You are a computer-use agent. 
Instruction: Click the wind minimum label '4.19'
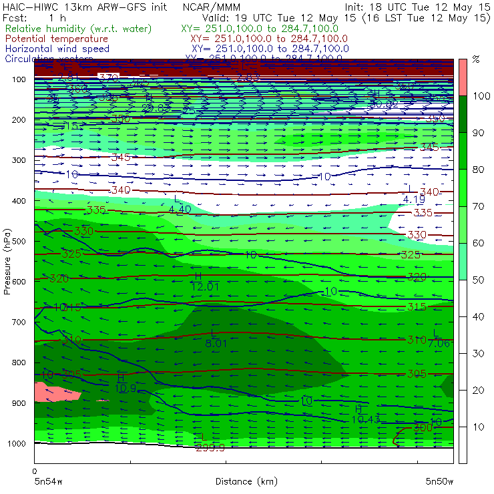[414, 200]
